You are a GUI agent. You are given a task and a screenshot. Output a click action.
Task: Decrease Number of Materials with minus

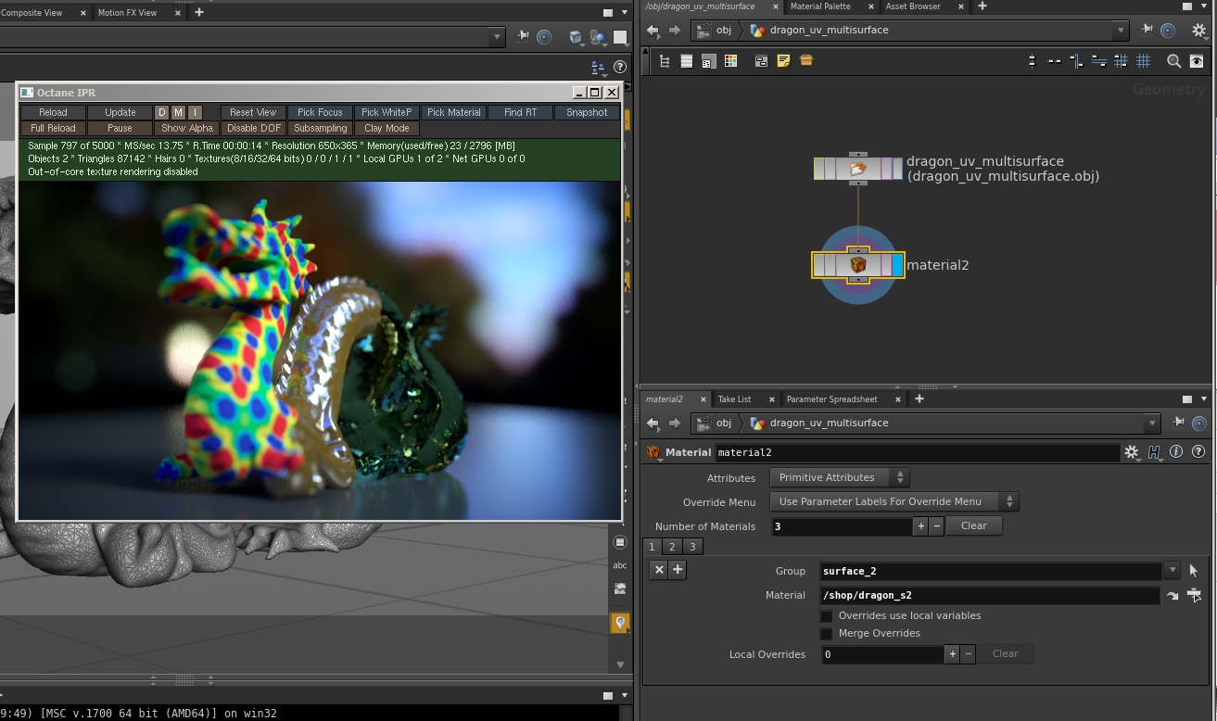point(937,526)
